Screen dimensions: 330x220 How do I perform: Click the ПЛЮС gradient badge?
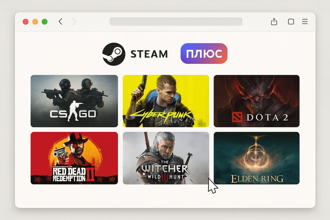pyautogui.click(x=204, y=54)
